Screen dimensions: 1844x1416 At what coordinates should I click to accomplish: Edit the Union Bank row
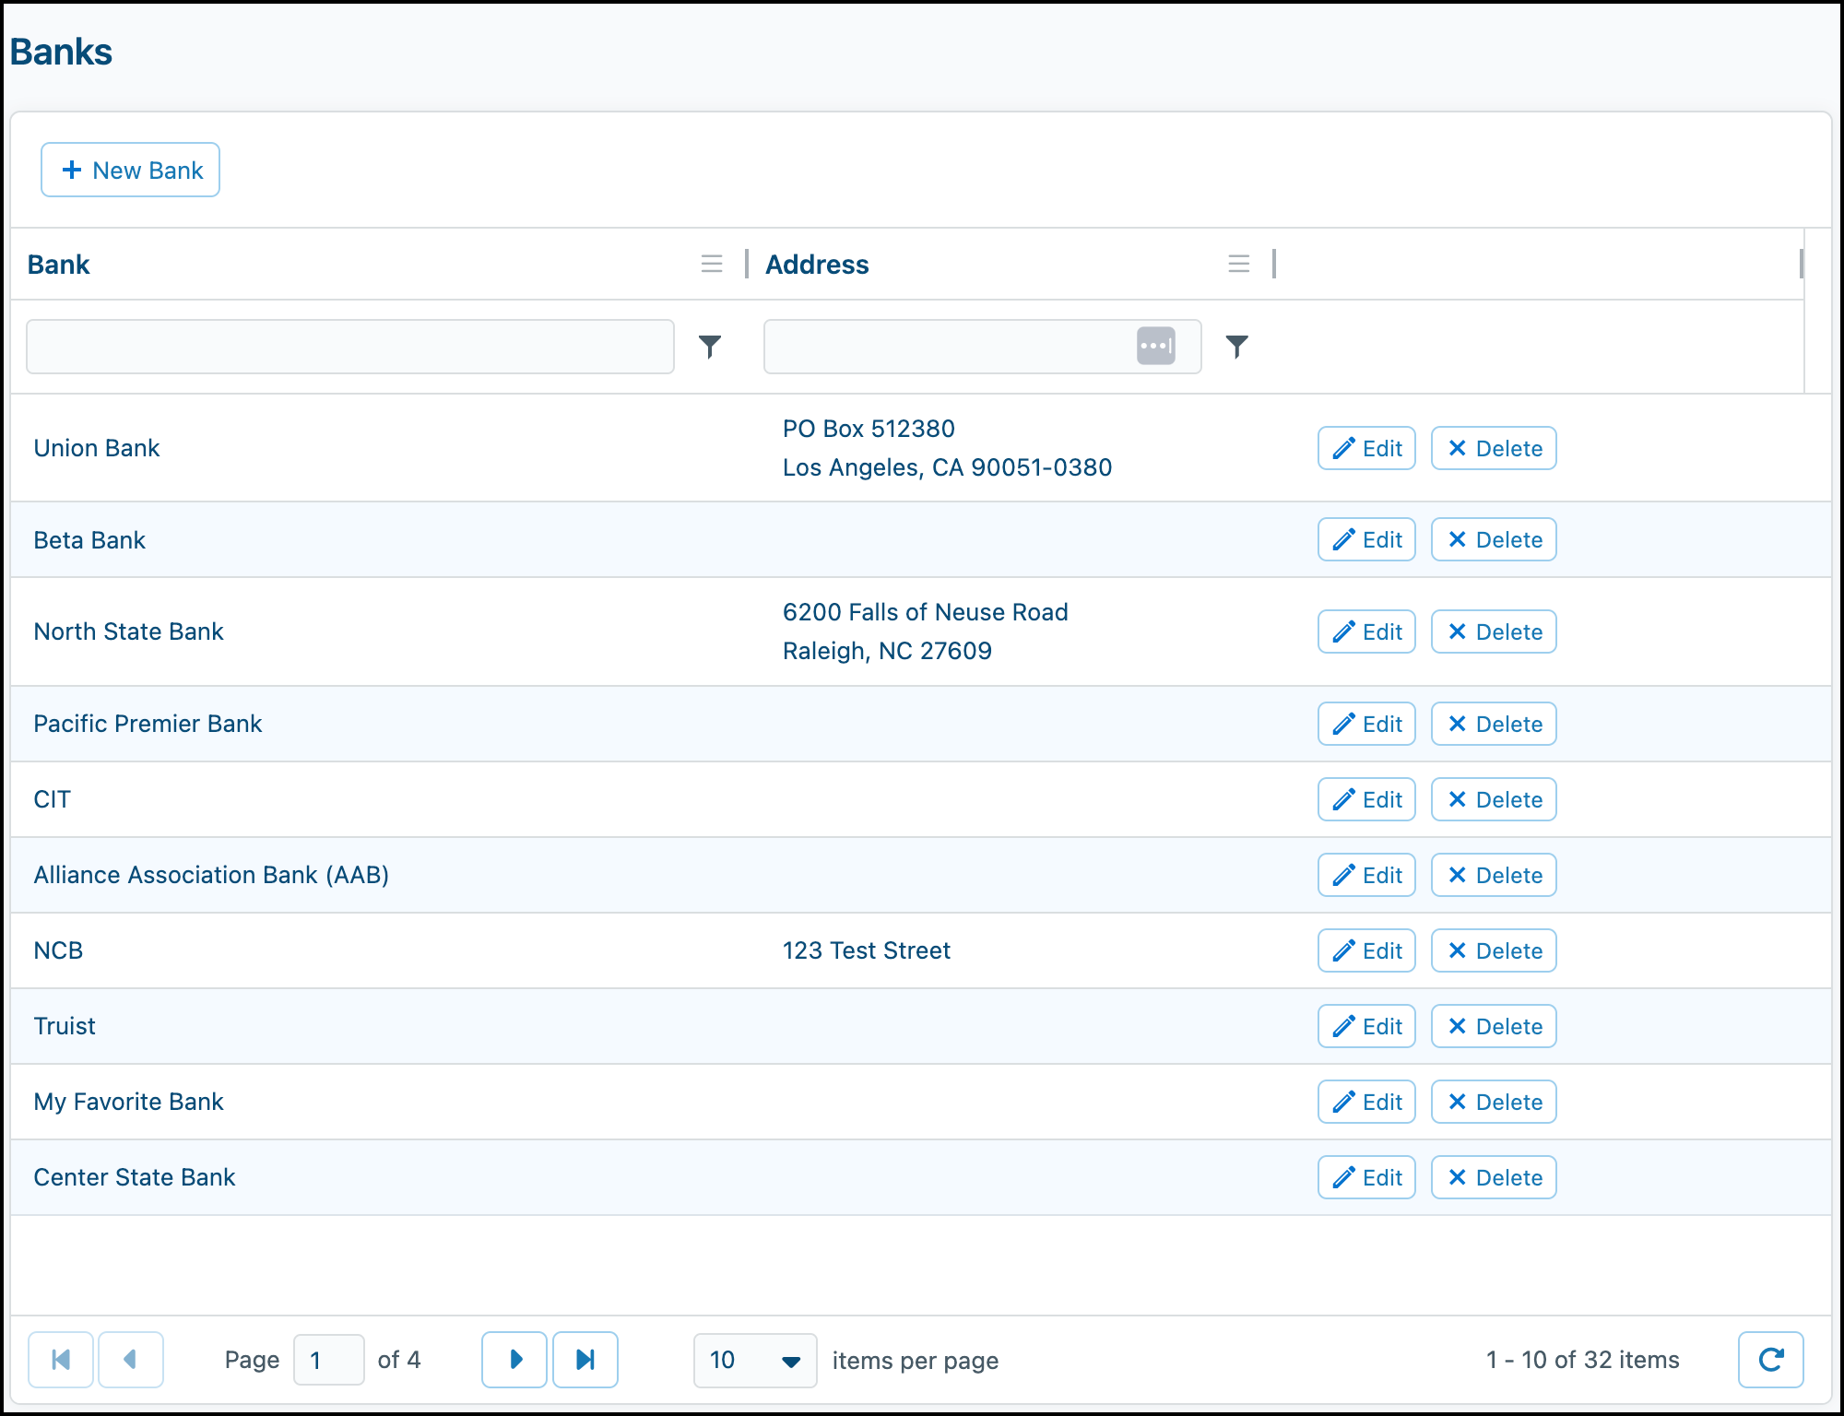click(1366, 448)
